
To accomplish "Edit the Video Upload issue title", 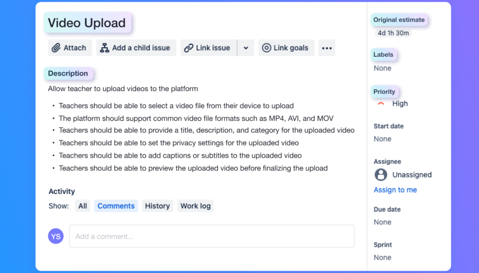I will click(x=87, y=23).
